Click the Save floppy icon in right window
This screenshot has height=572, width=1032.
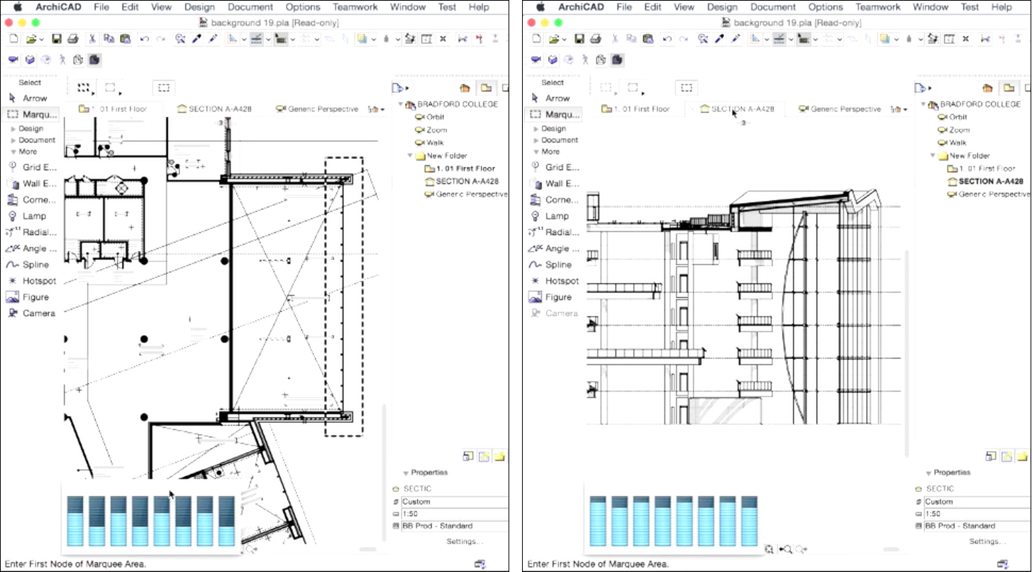[x=579, y=38]
